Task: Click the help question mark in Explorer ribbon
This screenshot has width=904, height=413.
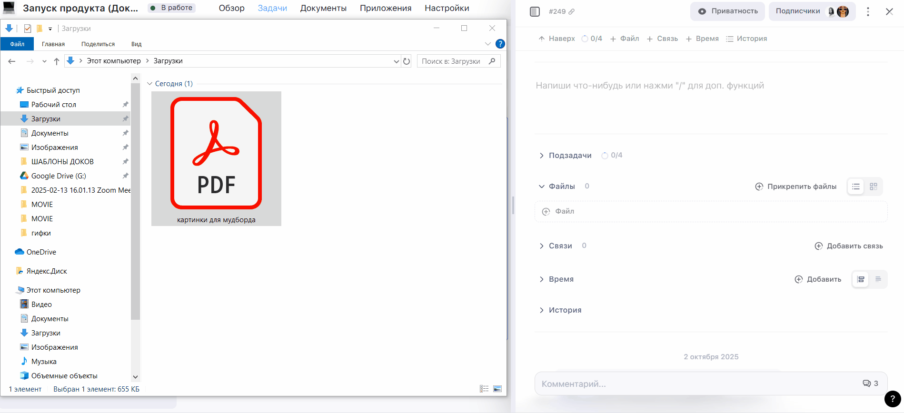Action: pyautogui.click(x=500, y=44)
